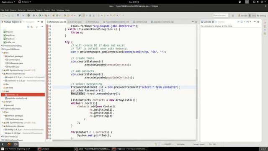Image resolution: width=268 pixels, height=151 pixels.
Task: Switch to the Contact.java editor tab
Action: pyautogui.click(x=75, y=22)
